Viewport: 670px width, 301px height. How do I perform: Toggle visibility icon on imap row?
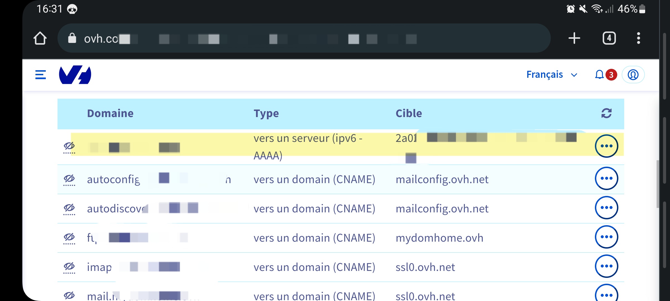(69, 267)
